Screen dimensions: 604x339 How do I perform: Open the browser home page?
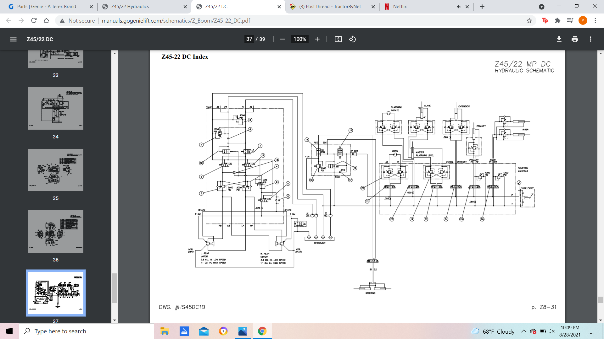click(x=47, y=20)
